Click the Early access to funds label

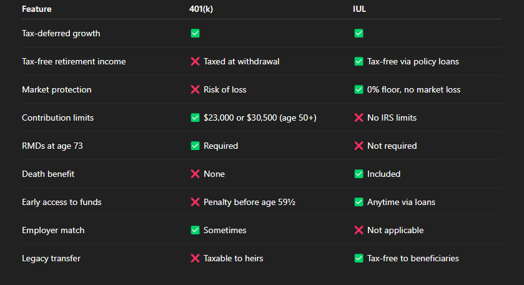click(61, 202)
